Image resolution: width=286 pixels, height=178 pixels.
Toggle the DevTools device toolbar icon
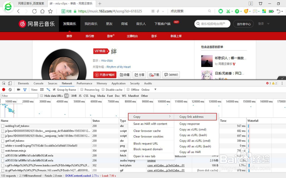(x=10, y=83)
